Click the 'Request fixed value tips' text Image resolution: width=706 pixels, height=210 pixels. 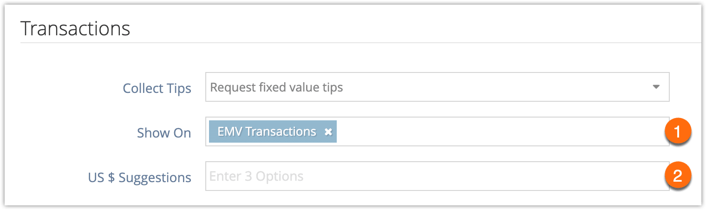click(276, 87)
